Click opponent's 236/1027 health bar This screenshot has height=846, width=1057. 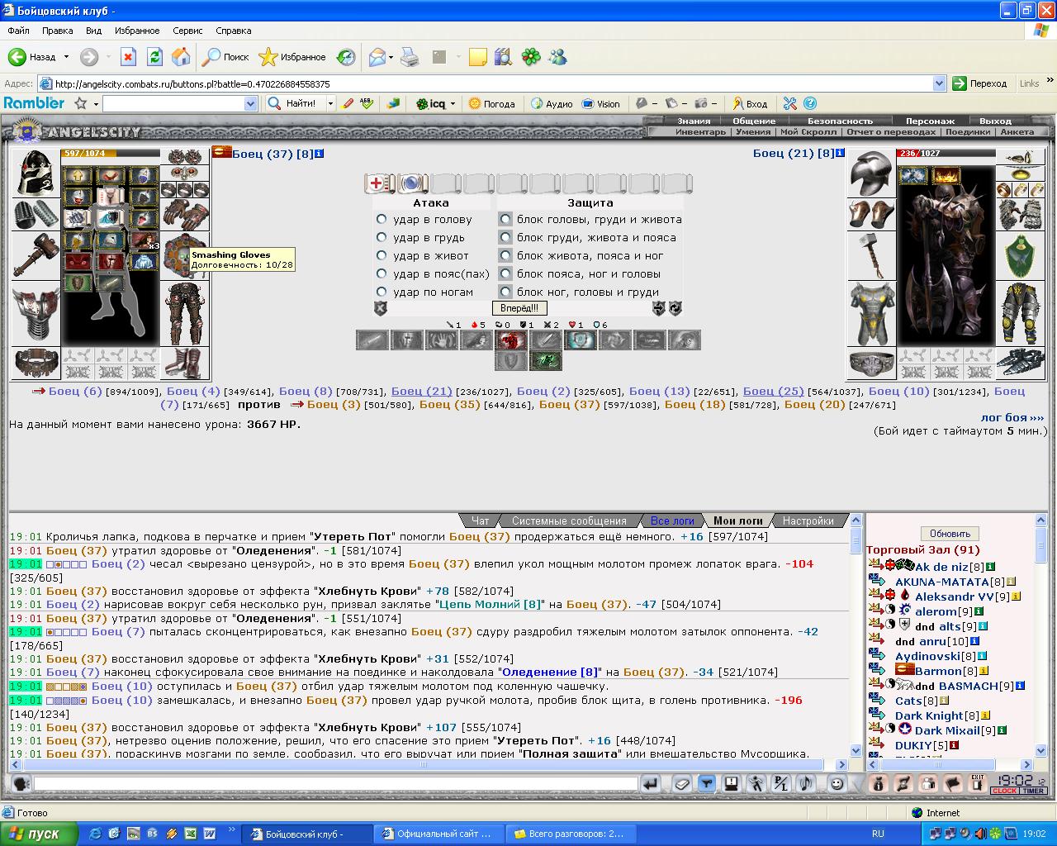[x=946, y=153]
